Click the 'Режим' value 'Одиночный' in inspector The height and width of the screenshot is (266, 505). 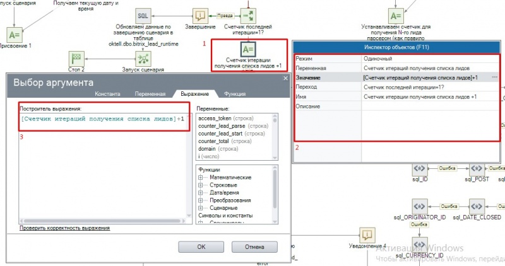click(431, 59)
